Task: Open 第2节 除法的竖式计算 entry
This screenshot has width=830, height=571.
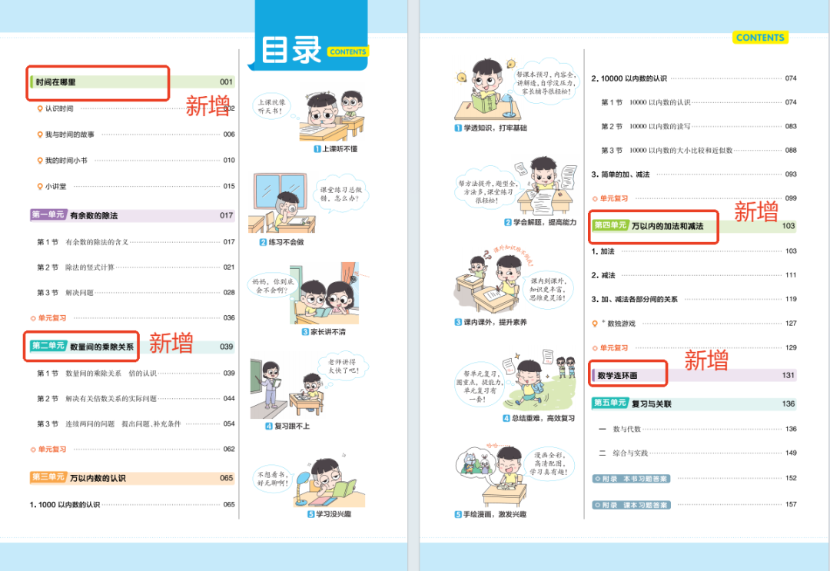Action: point(75,267)
